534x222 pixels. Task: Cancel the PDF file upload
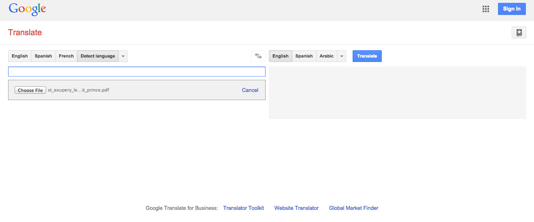point(250,90)
